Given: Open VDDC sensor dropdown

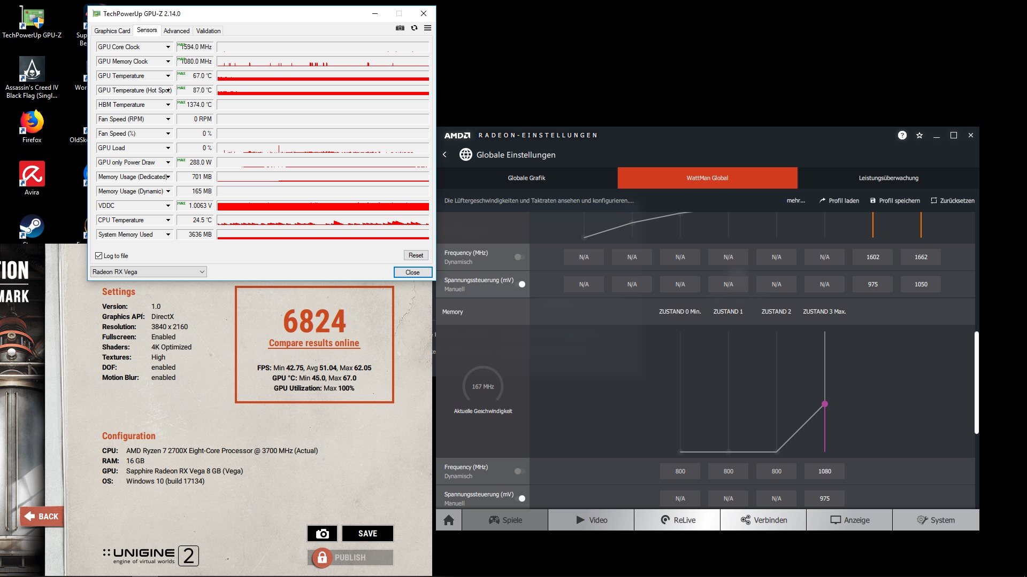Looking at the screenshot, I should click(168, 206).
